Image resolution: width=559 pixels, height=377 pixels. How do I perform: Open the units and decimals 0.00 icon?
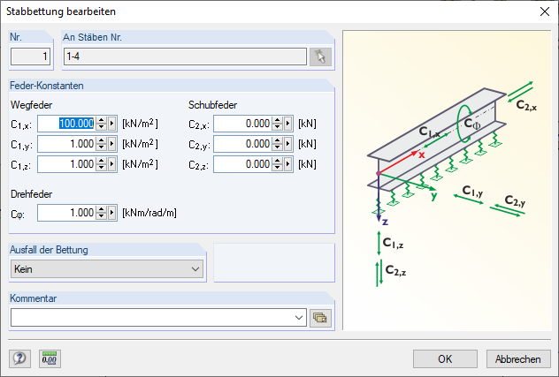coord(50,358)
